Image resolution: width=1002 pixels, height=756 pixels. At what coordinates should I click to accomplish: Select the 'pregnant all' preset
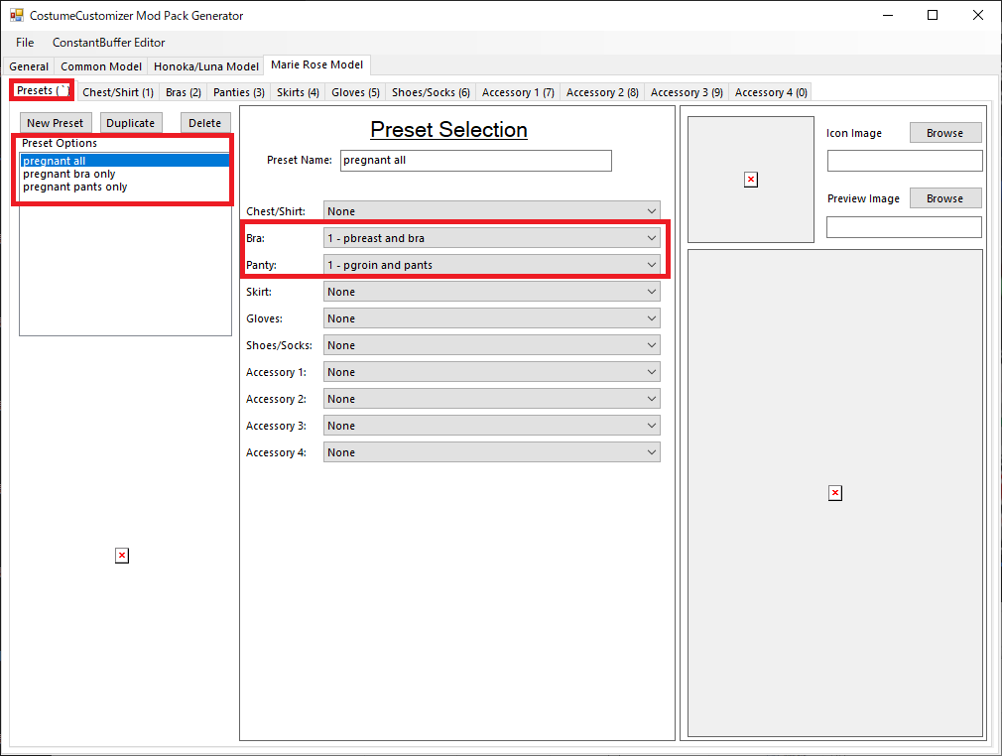click(x=125, y=161)
